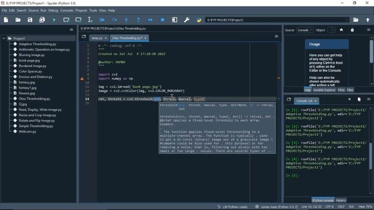Collapse the Project1 folder tree
The image size is (374, 210).
pyautogui.click(x=4, y=38)
